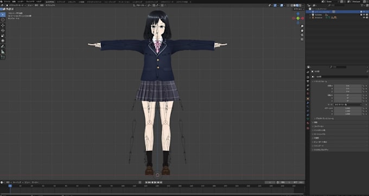Switch perspective/orthographic grid button
The image size is (369, 196).
tap(302, 39)
